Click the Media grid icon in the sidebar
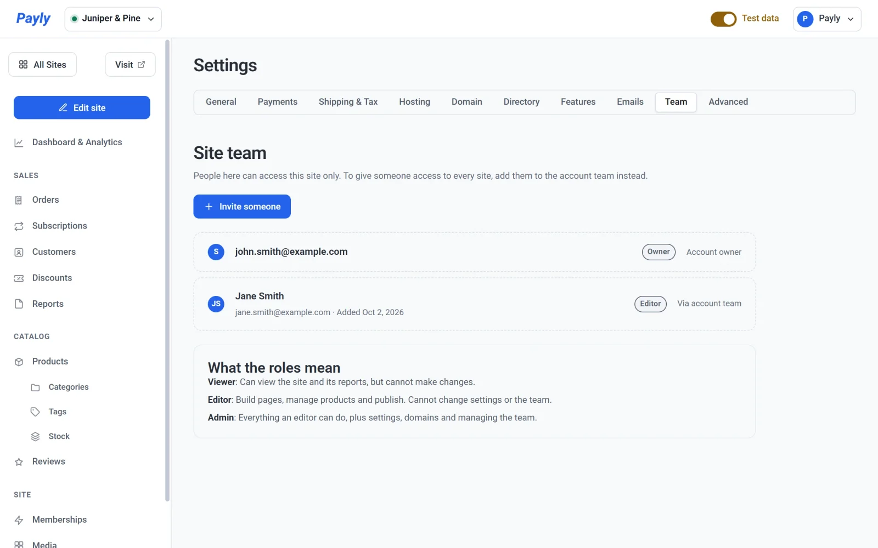 coord(19,545)
